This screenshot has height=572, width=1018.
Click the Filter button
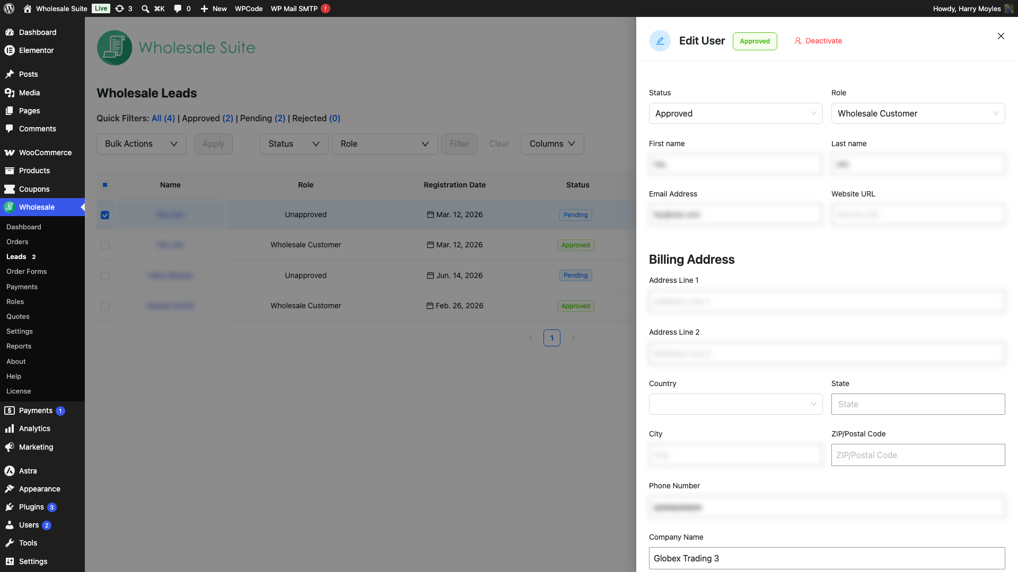tap(459, 144)
